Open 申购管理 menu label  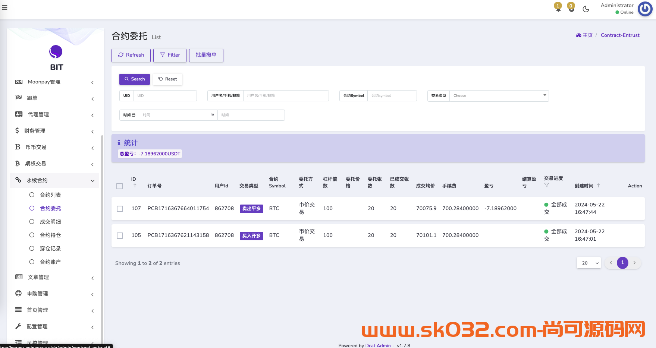point(38,294)
